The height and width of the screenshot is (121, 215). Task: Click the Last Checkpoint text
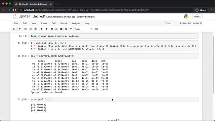pyautogui.click(x=61, y=17)
